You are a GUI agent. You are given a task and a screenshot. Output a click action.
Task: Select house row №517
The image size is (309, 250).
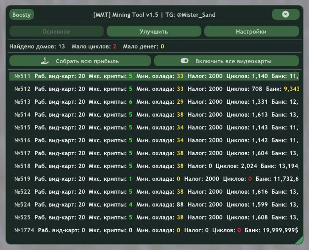(x=154, y=153)
